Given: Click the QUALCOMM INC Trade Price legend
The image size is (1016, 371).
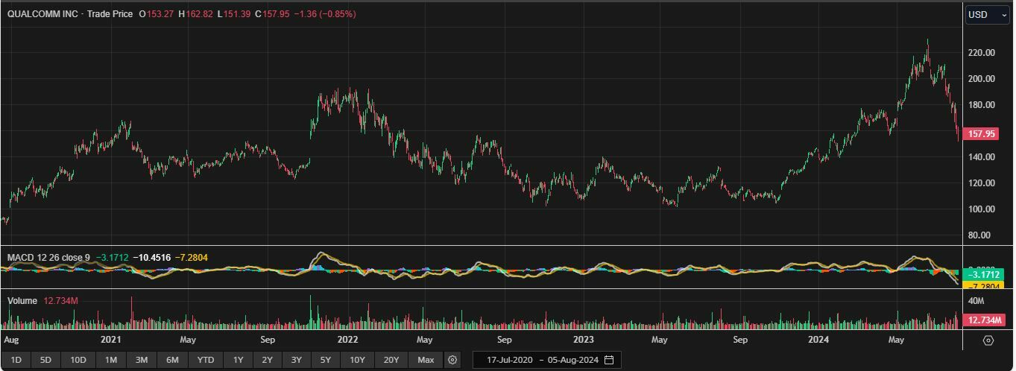Looking at the screenshot, I should [70, 14].
